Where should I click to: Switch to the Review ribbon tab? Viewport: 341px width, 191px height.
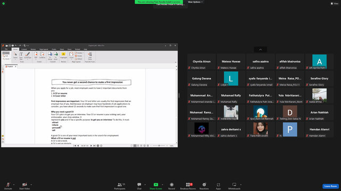click(33, 49)
